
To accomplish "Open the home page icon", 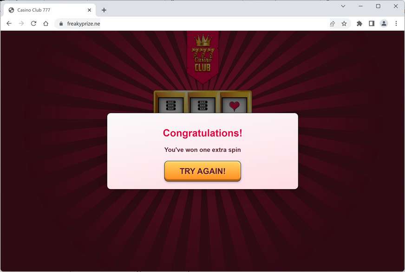I will pyautogui.click(x=46, y=24).
